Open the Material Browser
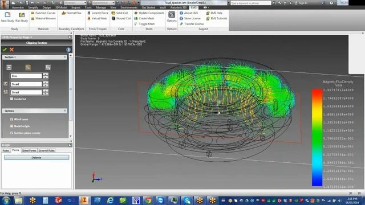This screenshot has width=365, height=205. [x=43, y=18]
